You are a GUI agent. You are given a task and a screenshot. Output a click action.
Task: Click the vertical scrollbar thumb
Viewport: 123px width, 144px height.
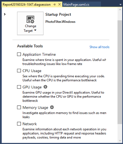(120, 72)
